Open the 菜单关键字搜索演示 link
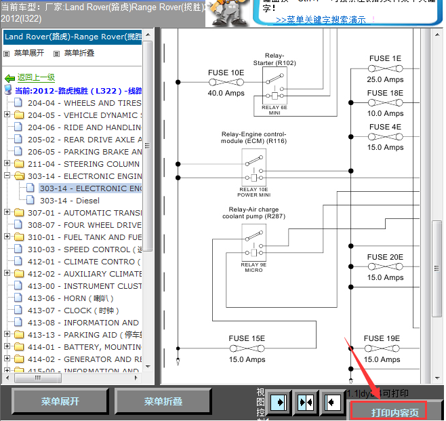446x421 pixels. point(321,20)
